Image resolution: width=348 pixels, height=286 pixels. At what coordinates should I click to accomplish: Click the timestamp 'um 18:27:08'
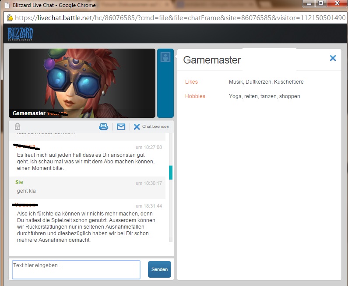pyautogui.click(x=149, y=147)
